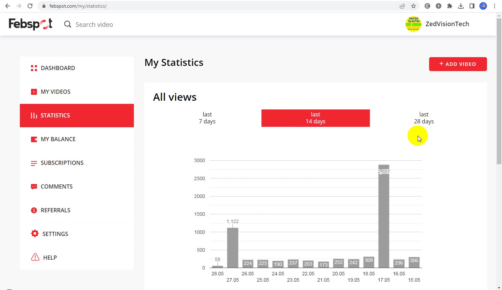Bookmark this page with the star icon
The width and height of the screenshot is (502, 290).
tap(413, 6)
